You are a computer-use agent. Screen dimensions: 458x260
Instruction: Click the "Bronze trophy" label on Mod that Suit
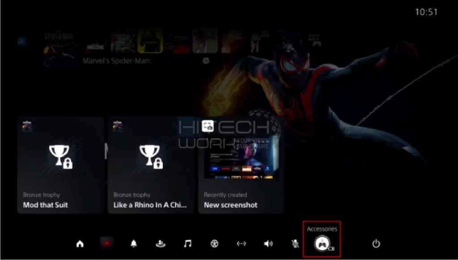[42, 195]
